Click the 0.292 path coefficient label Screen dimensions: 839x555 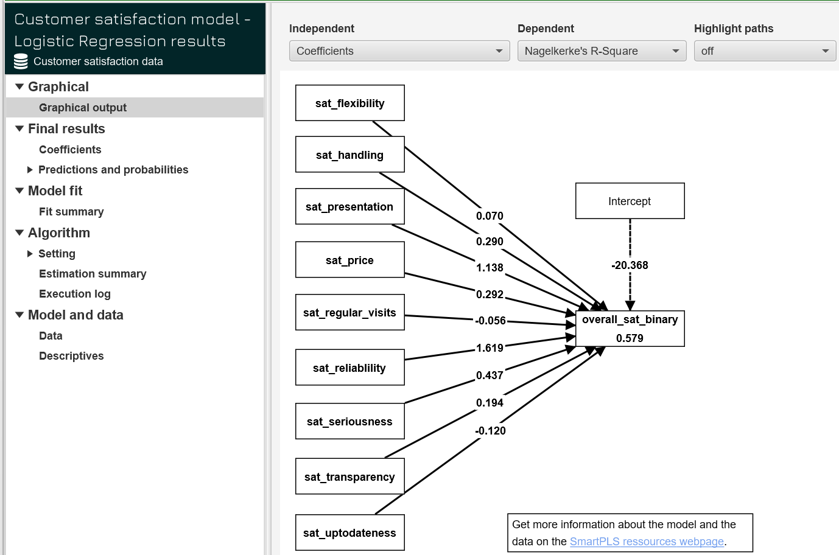pyautogui.click(x=490, y=295)
